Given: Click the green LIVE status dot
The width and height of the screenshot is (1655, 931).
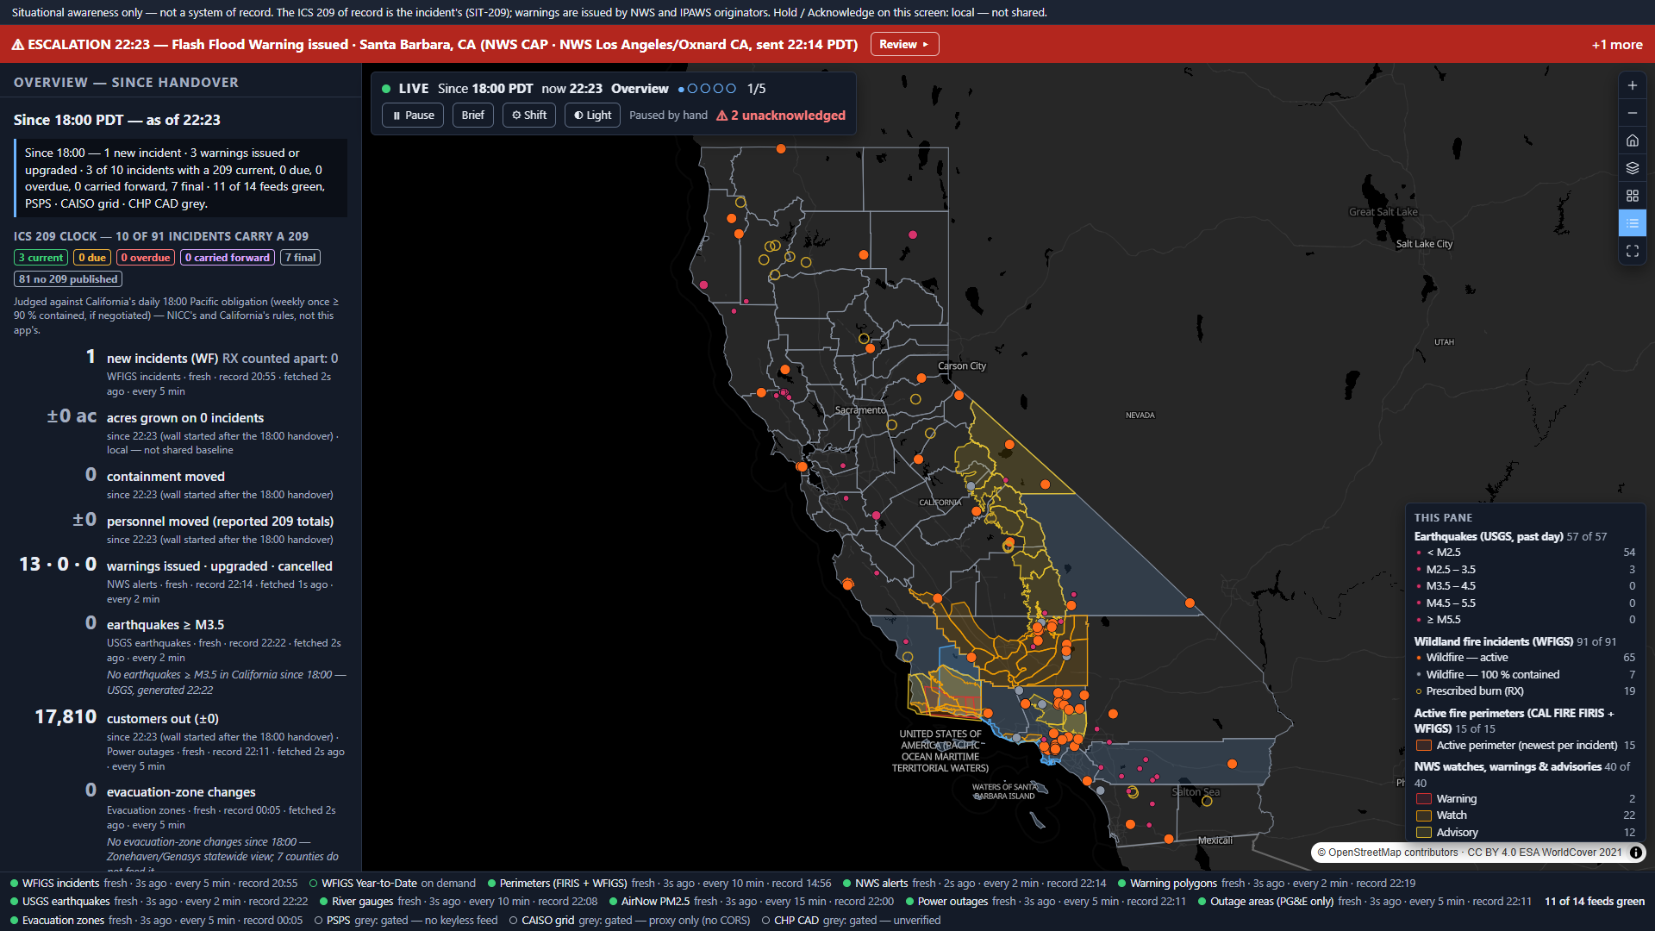Looking at the screenshot, I should coord(386,89).
